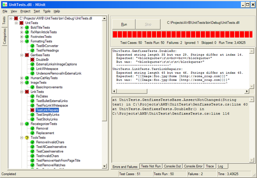Switch to the Tests Not Run tab
257x178 pixels.
[x=151, y=166]
